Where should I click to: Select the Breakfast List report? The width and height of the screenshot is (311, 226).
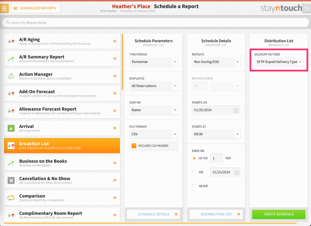pos(62,145)
